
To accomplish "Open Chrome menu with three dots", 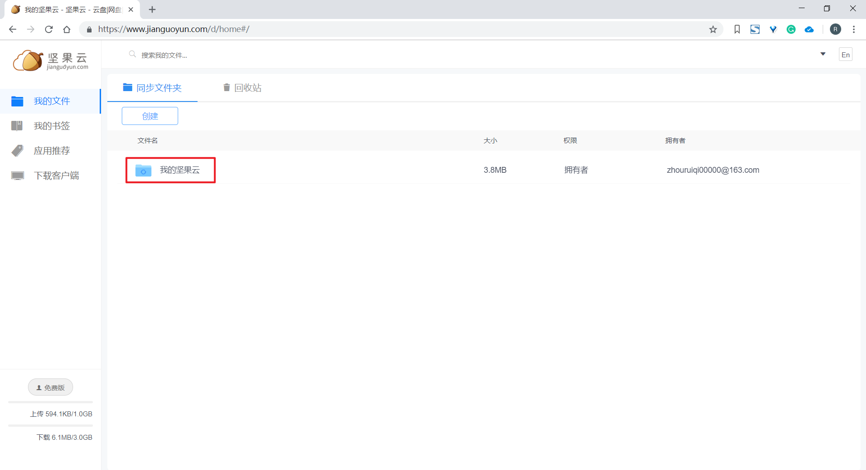I will coord(853,29).
